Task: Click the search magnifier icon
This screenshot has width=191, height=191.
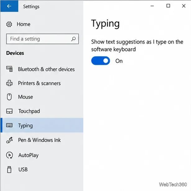Action: [74, 39]
